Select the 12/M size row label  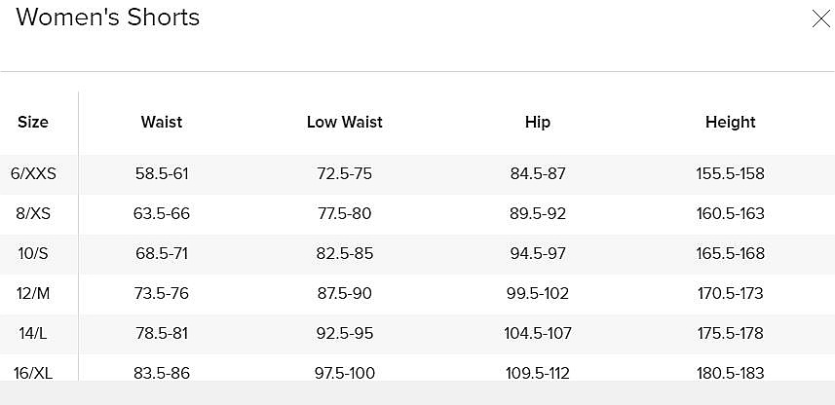click(33, 293)
